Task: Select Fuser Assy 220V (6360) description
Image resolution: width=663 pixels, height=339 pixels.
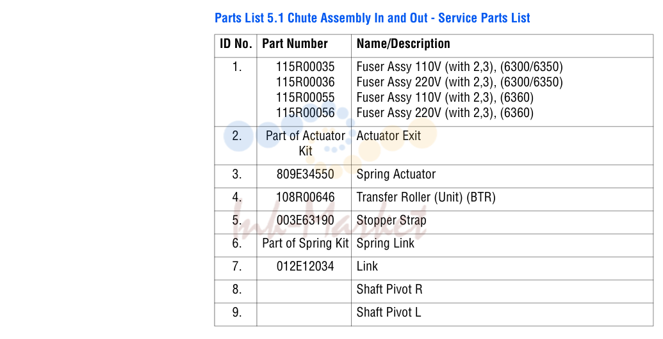Action: click(x=445, y=113)
